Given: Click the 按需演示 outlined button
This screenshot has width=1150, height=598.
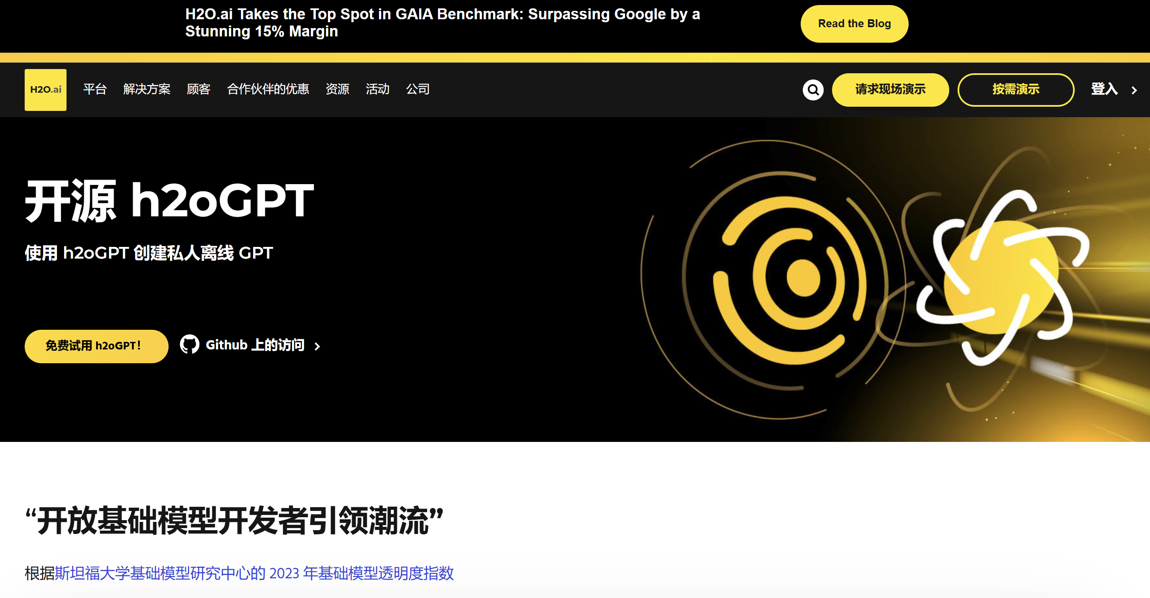Looking at the screenshot, I should point(1016,89).
